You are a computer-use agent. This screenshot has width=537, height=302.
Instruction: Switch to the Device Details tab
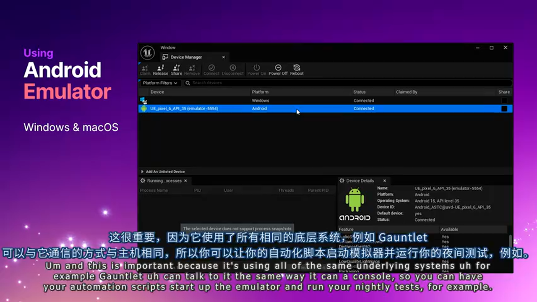pos(361,180)
